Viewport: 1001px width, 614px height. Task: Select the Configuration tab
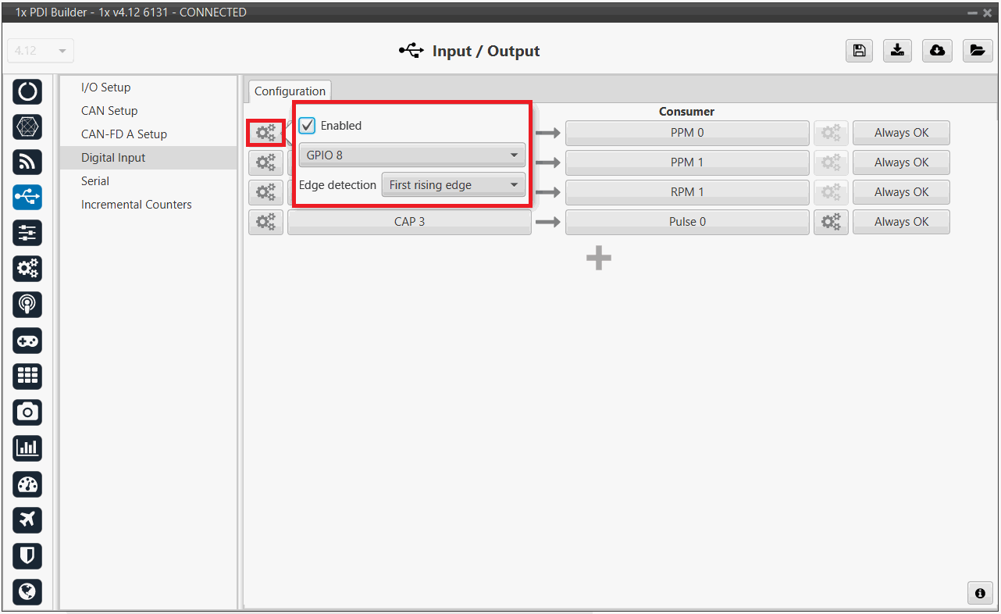point(290,91)
